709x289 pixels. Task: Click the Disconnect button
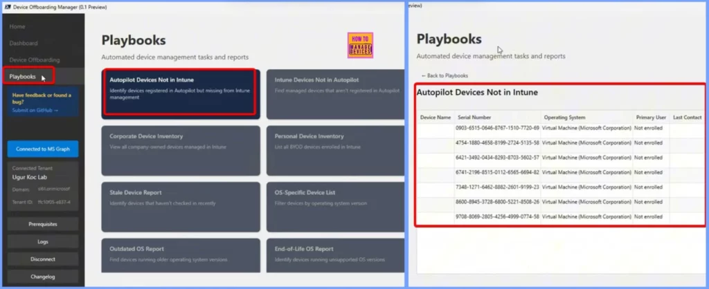pyautogui.click(x=42, y=260)
